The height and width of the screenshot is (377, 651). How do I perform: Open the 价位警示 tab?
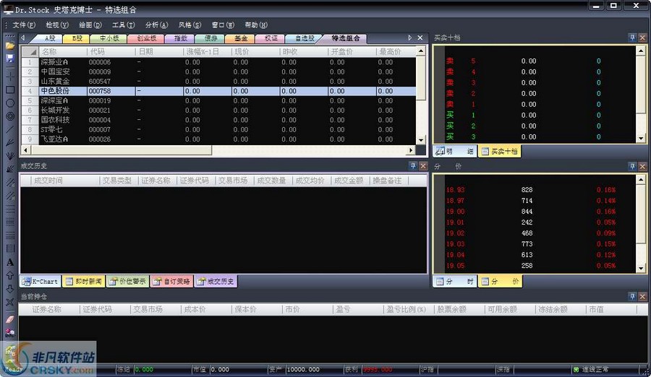pos(128,281)
